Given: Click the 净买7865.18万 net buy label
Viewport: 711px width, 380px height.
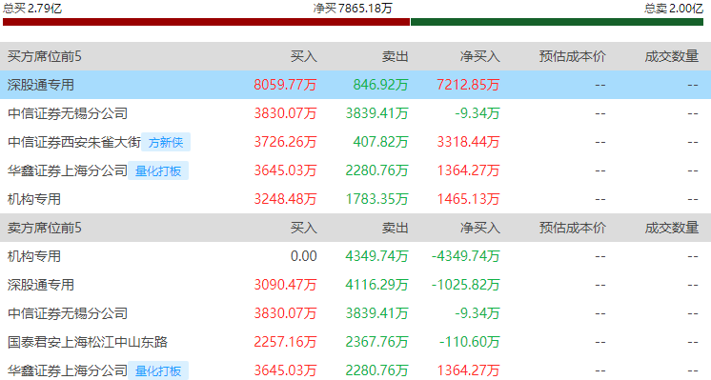Looking at the screenshot, I should coord(353,8).
